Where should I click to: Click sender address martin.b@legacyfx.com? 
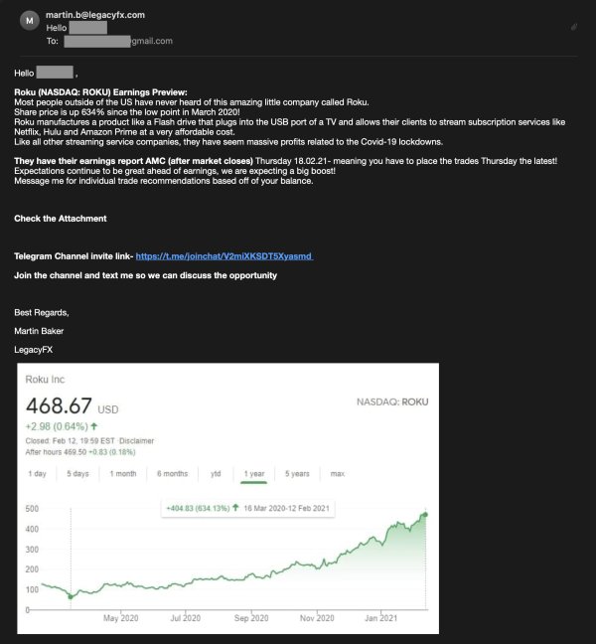pos(95,15)
